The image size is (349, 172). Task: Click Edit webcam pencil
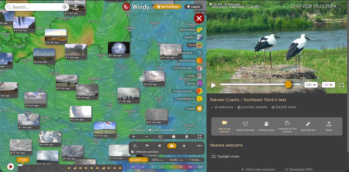308,126
